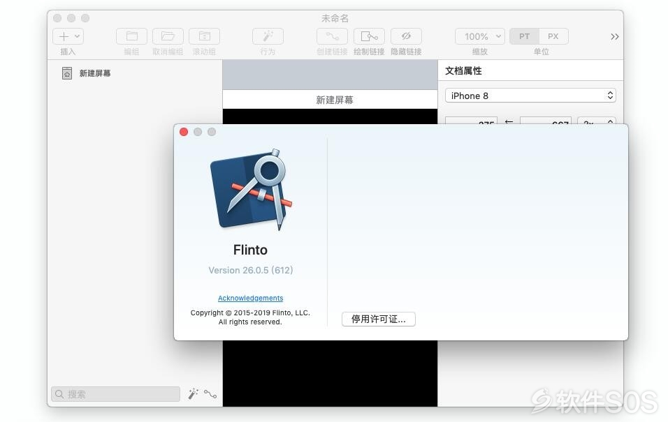Click the 停用许可证... button

[378, 319]
